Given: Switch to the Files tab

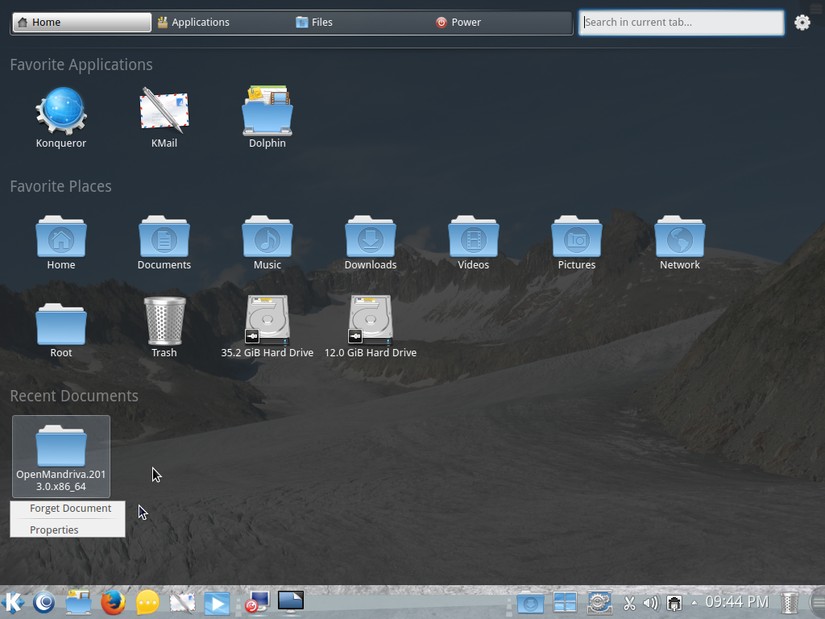Looking at the screenshot, I should pyautogui.click(x=313, y=22).
